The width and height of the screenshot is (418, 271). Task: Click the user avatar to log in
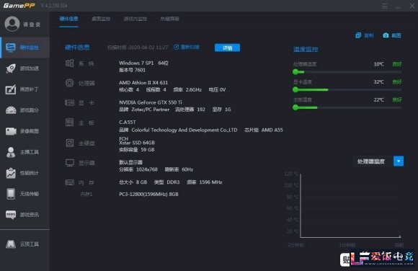[x=12, y=24]
